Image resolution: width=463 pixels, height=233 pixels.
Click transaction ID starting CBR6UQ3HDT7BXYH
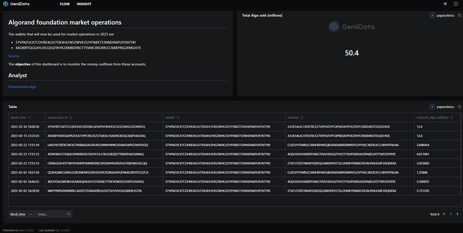point(97,163)
